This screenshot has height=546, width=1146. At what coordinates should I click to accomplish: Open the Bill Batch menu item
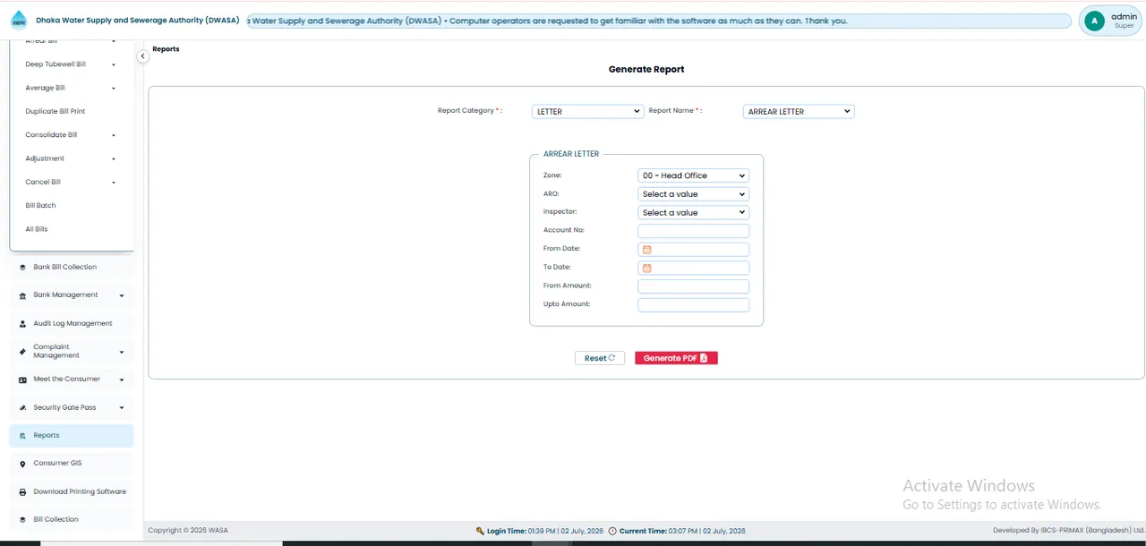(40, 206)
